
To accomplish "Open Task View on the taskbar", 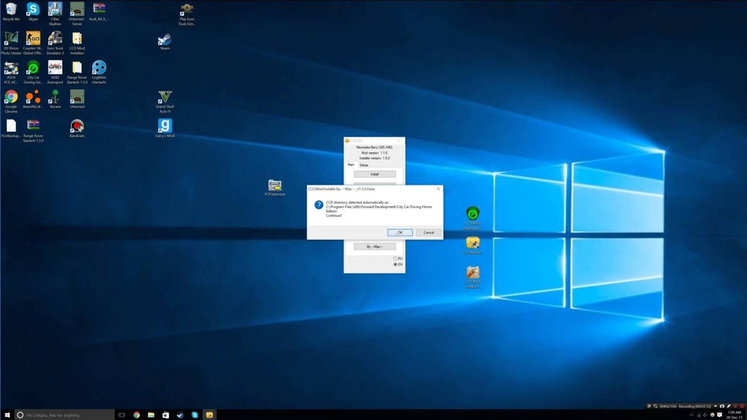I will tap(121, 415).
